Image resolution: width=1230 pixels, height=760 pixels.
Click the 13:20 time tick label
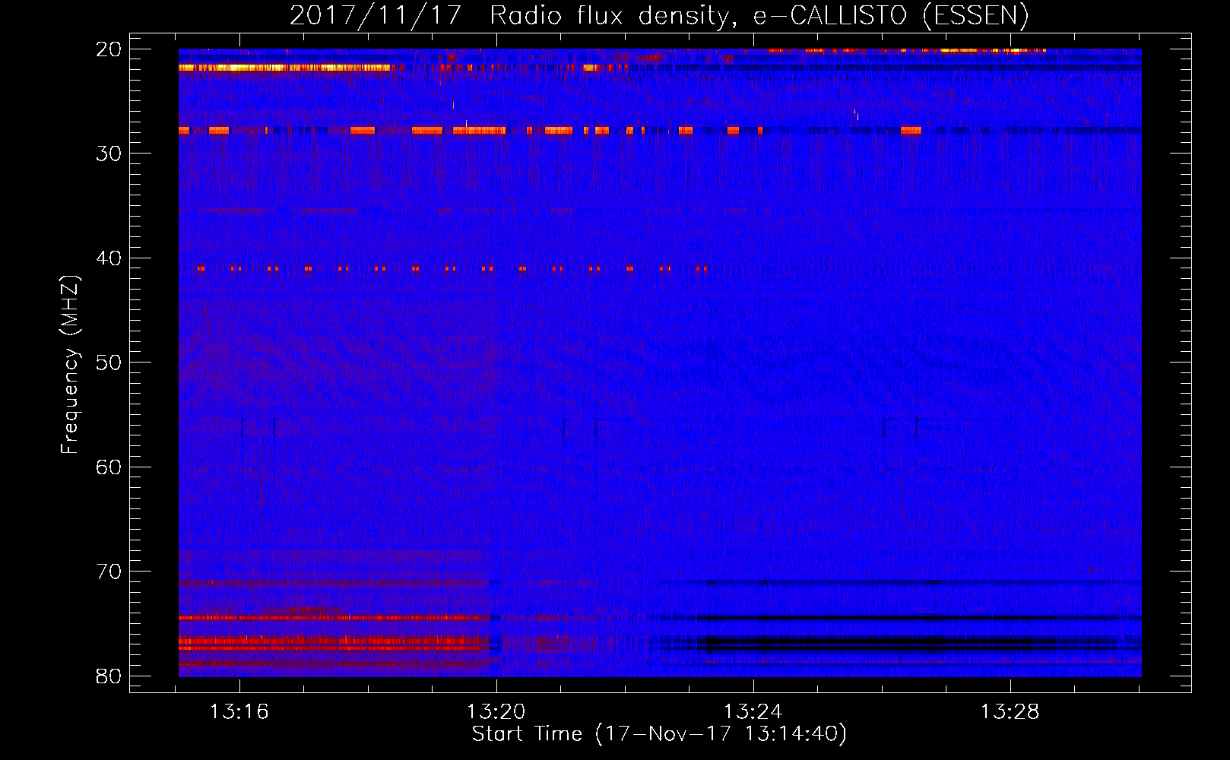[496, 712]
